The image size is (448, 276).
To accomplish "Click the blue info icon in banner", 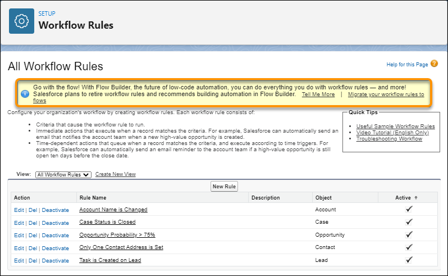I will tap(25, 93).
